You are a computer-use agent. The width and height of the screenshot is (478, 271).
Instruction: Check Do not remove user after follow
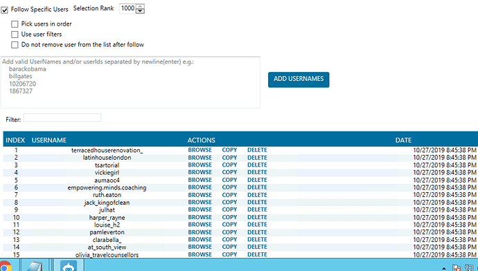(x=15, y=45)
